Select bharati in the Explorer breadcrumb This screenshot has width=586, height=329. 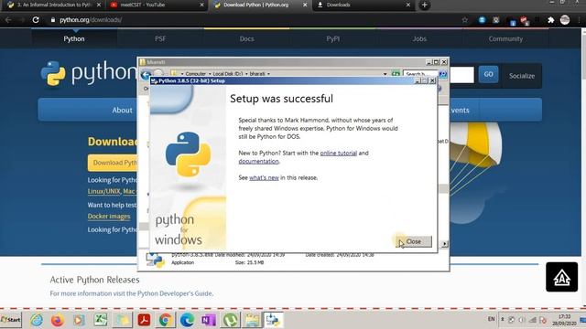(x=257, y=74)
